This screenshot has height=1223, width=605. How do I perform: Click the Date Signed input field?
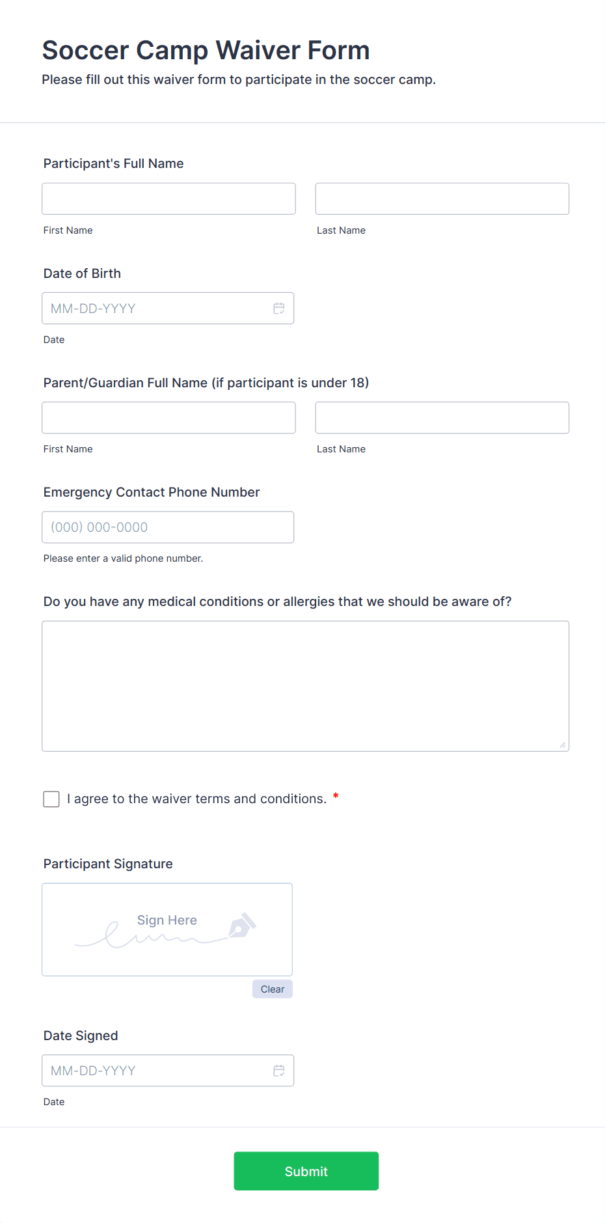click(156, 1071)
